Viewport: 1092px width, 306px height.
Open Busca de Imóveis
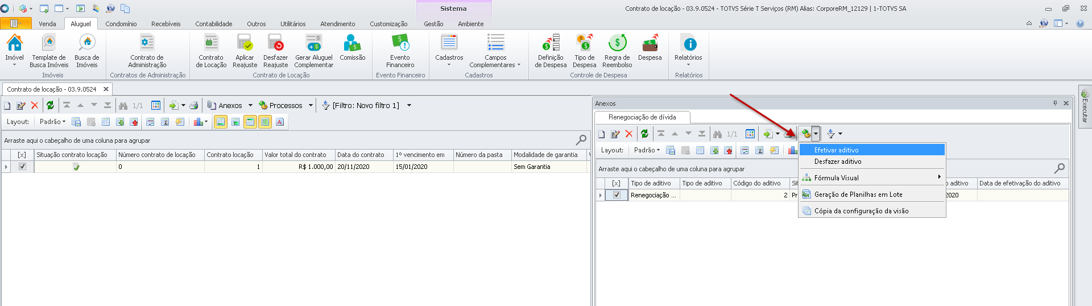[87, 50]
